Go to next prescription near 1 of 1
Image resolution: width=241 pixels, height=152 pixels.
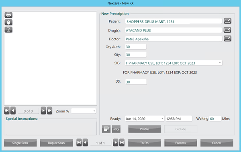(x=116, y=143)
